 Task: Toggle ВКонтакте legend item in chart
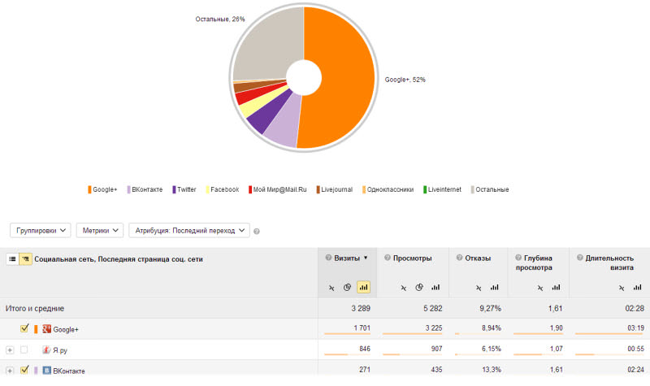[x=145, y=189]
